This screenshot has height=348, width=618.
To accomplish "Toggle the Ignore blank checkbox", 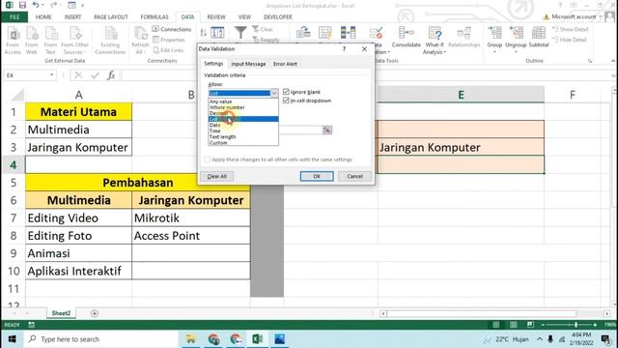I will tap(286, 92).
